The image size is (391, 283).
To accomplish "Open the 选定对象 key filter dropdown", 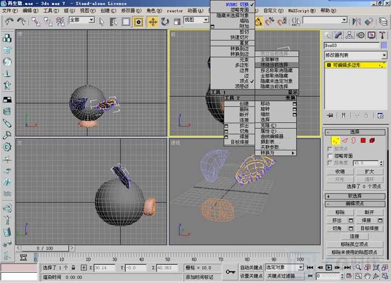I will click(x=284, y=267).
